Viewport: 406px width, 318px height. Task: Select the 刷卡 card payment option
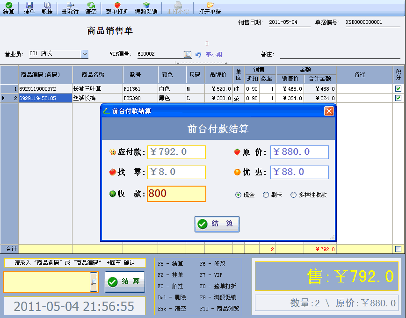coord(266,195)
